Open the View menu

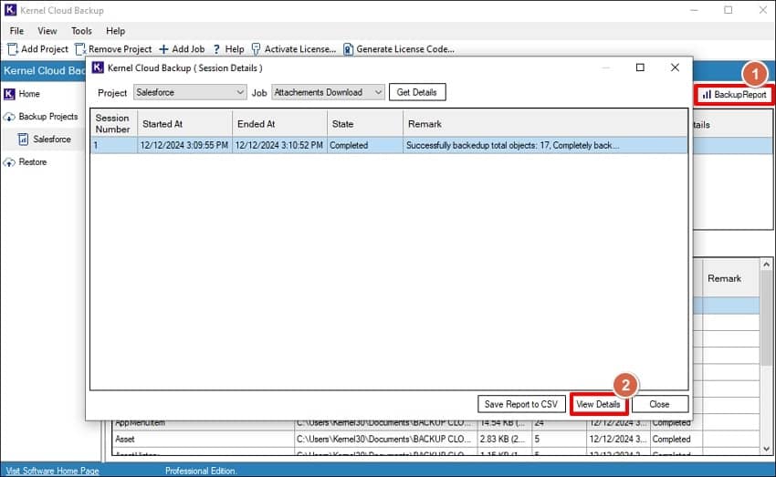click(47, 31)
